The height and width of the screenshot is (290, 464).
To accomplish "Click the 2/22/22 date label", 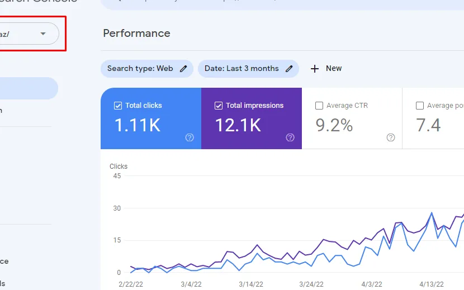I will [131, 284].
